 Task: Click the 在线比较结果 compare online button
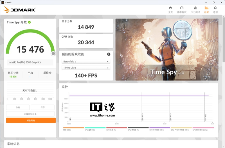click(x=30, y=114)
